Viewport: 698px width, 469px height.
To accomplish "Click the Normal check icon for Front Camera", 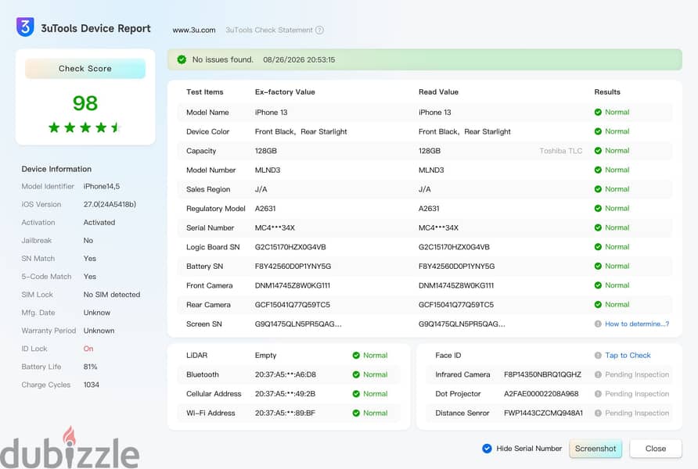I will click(598, 285).
